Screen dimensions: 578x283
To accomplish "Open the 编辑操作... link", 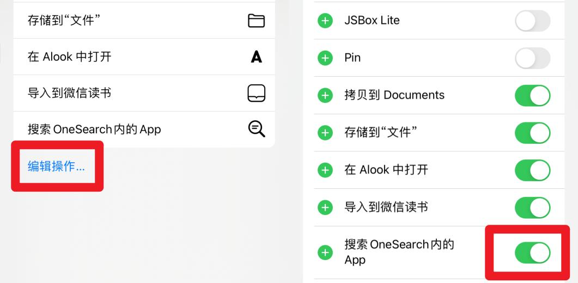I will pos(57,167).
